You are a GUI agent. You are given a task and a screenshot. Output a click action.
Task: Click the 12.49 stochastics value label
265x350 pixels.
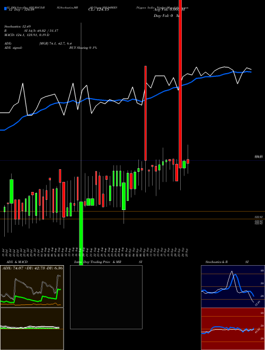click(x=258, y=303)
